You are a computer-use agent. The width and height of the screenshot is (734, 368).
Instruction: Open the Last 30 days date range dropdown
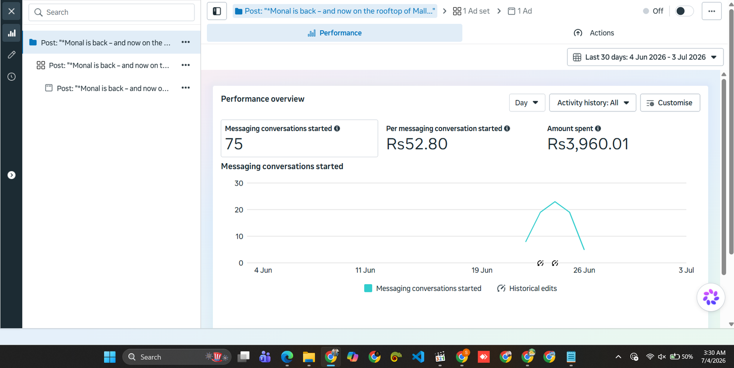(x=645, y=57)
